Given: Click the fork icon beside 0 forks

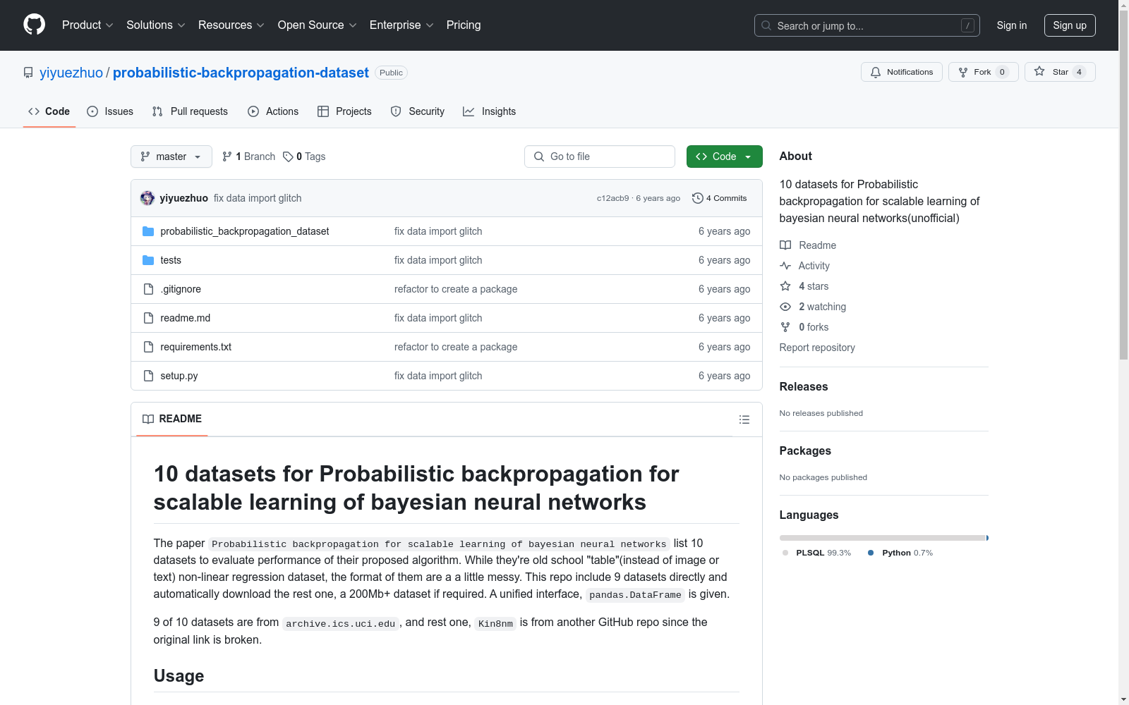Looking at the screenshot, I should 785,327.
